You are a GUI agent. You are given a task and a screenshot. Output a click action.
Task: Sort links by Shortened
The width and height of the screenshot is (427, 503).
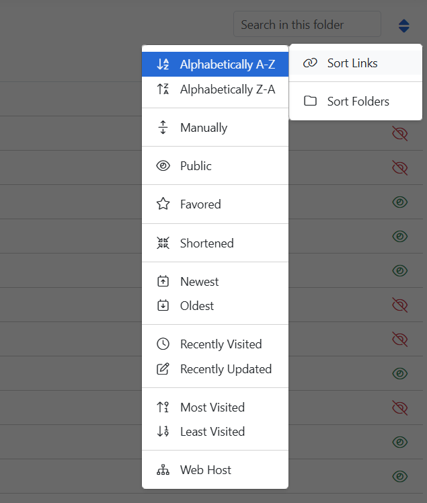point(215,243)
